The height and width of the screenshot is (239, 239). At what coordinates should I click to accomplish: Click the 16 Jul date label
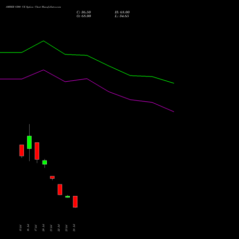click(x=28, y=228)
